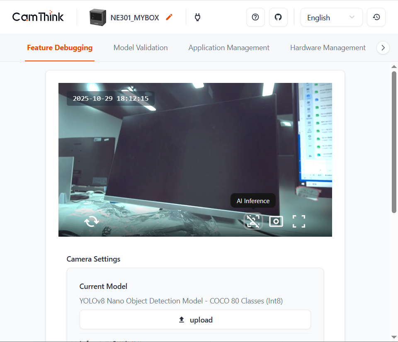Open the GitHub repository icon
Screen dimensions: 398x342
point(278,17)
